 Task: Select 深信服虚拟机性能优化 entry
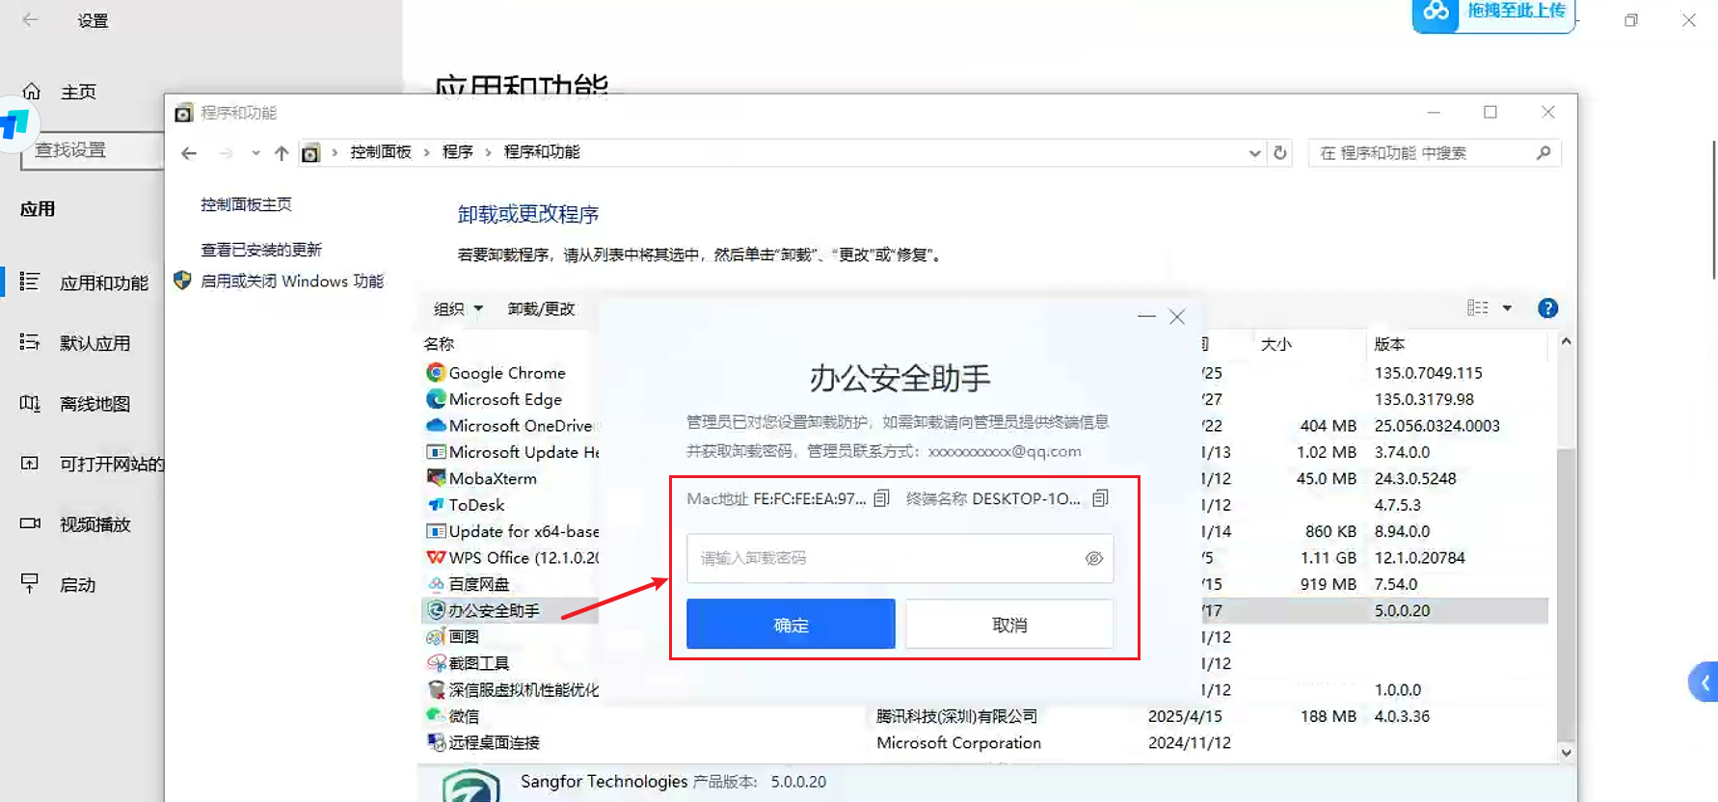pos(512,690)
